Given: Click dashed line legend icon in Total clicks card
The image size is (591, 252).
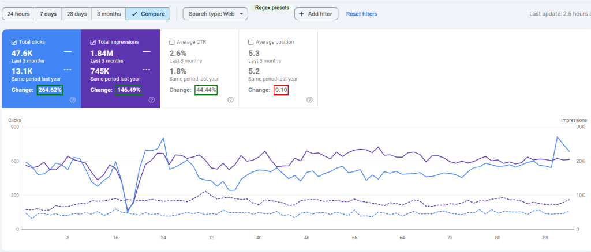Looking at the screenshot, I should click(x=68, y=69).
